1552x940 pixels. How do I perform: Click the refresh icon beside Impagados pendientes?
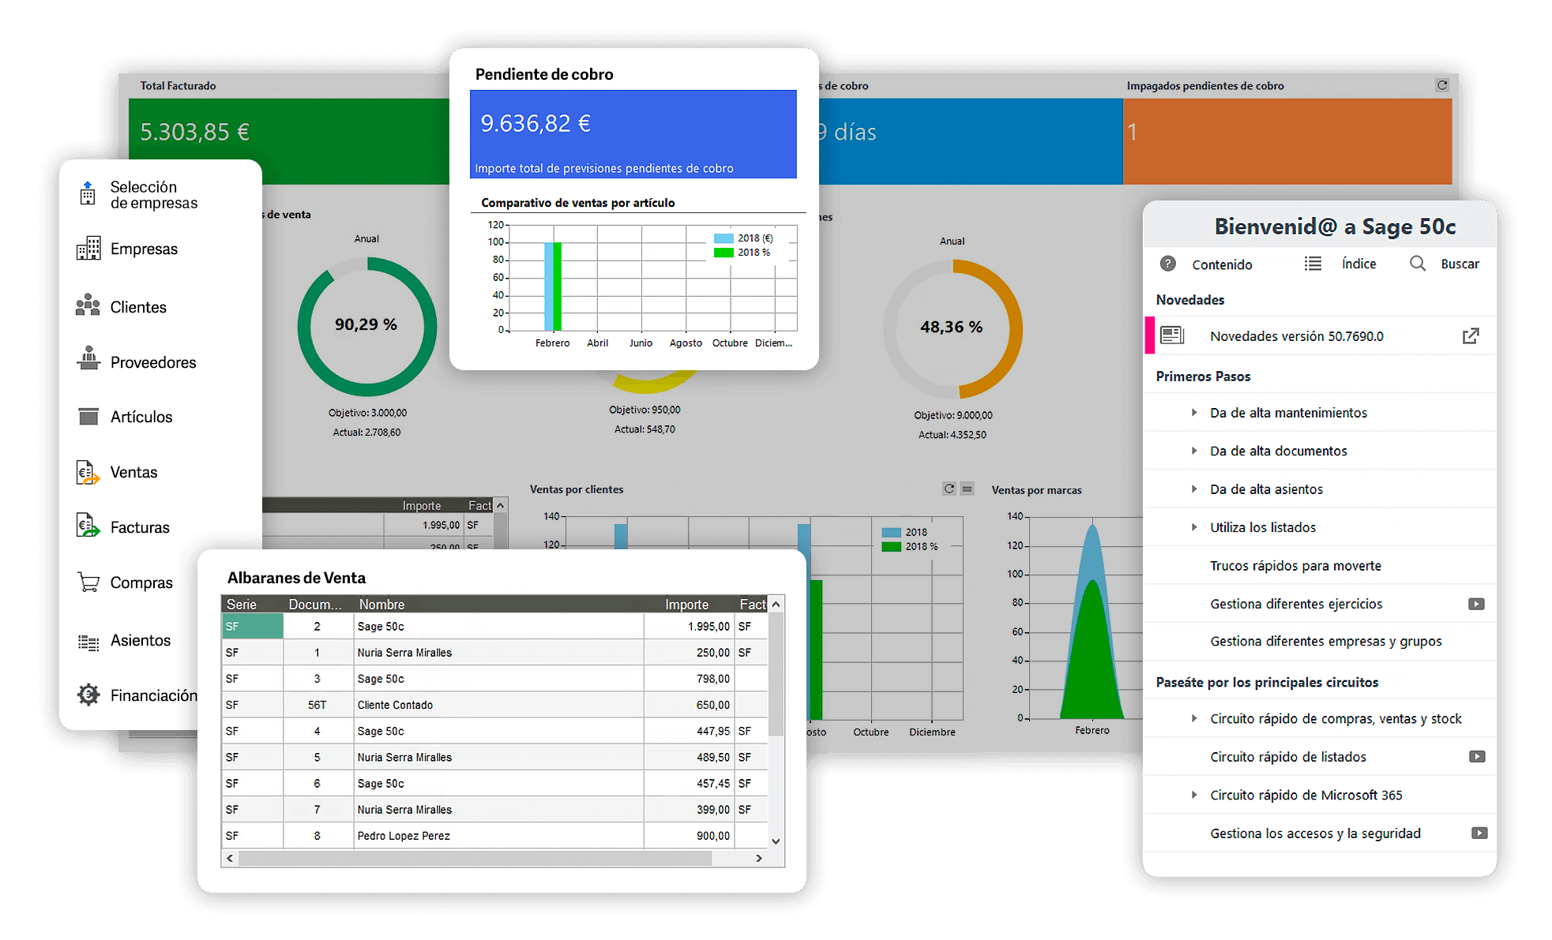tap(1442, 85)
